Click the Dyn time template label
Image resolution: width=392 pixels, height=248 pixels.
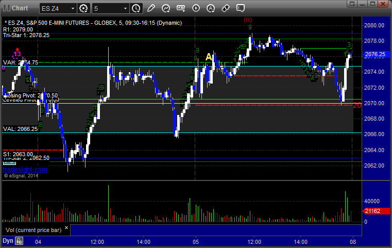pyautogui.click(x=8, y=241)
